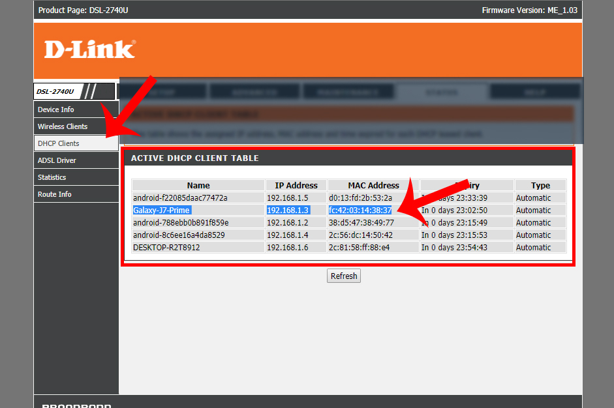Image resolution: width=614 pixels, height=408 pixels.
Task: Click MAC address fc:42:03:14:38:37
Action: coord(360,210)
